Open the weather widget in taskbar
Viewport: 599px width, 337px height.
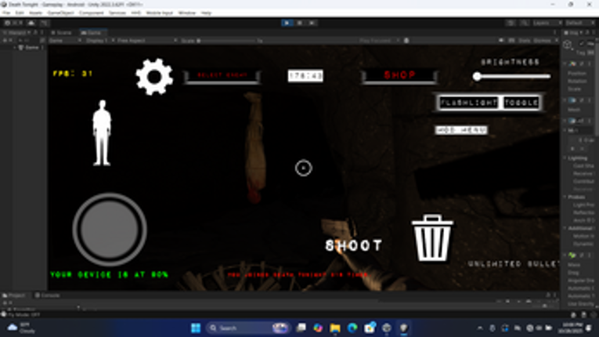(22, 328)
